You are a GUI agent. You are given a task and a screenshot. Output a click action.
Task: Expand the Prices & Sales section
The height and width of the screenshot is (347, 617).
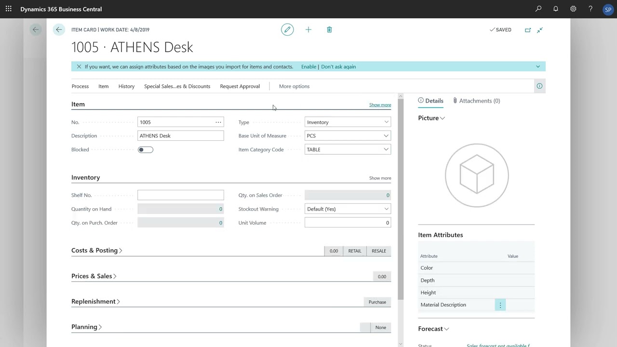(x=94, y=276)
